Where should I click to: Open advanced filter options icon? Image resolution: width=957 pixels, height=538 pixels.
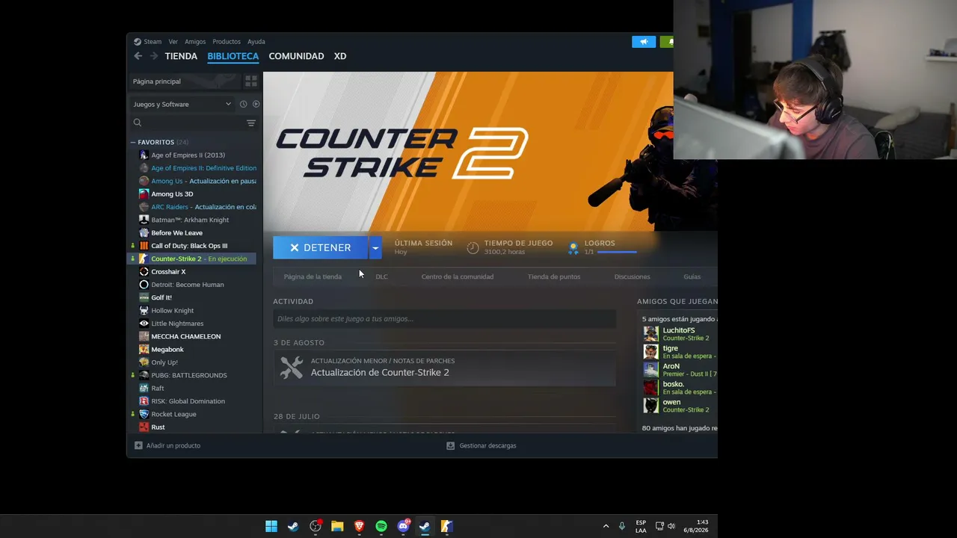[251, 123]
